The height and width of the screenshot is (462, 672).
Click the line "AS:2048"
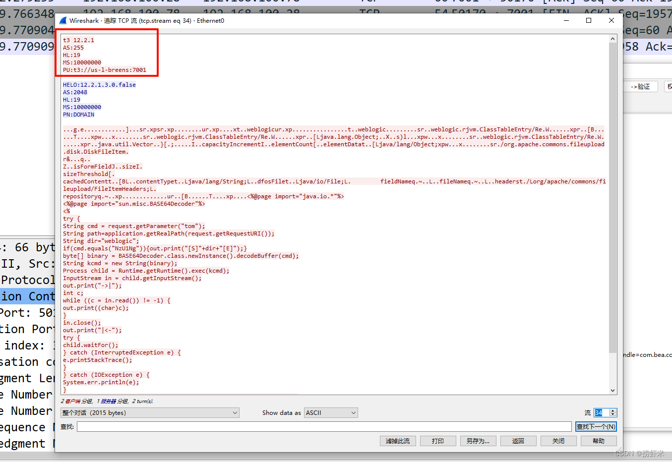(x=75, y=92)
